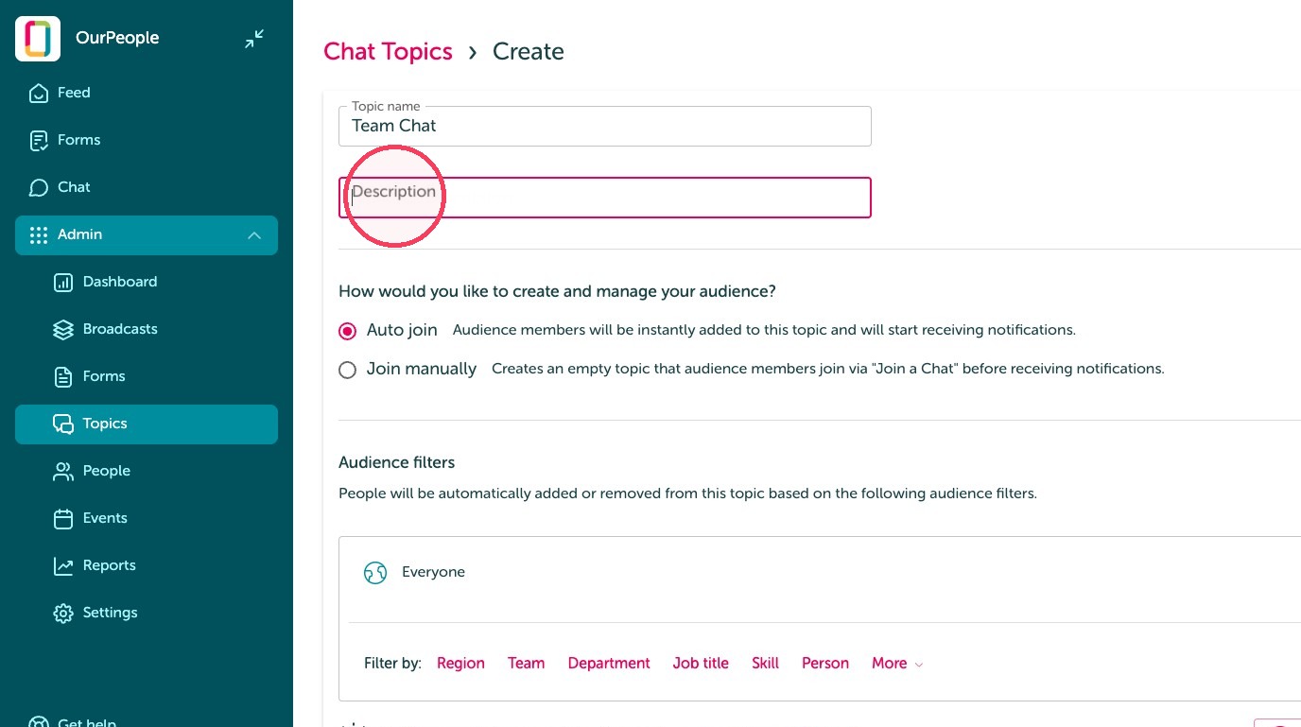Collapse the Admin section chevron
Screen dimensions: 1301x727
click(254, 234)
